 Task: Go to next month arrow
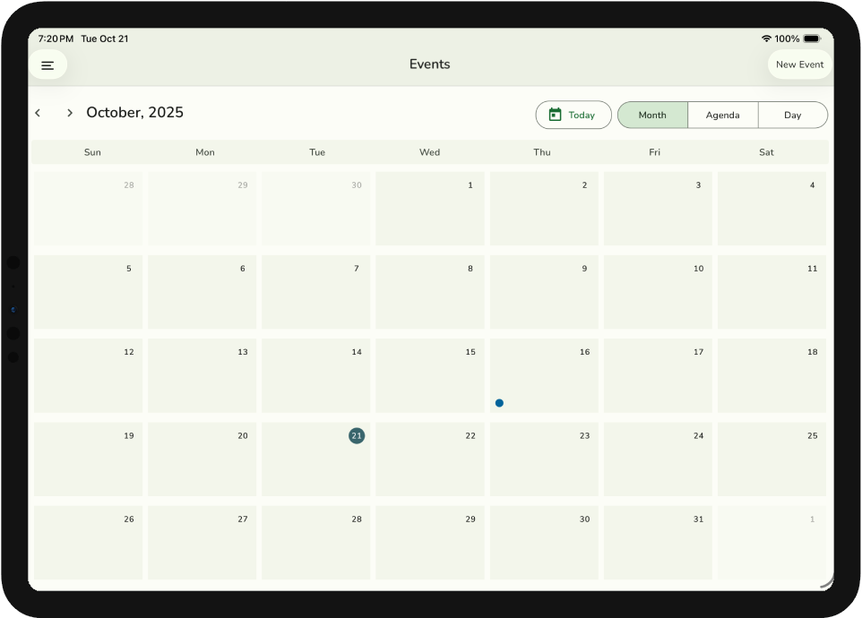click(x=69, y=113)
